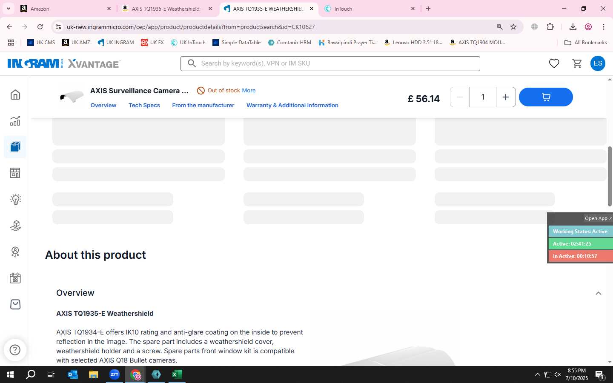Open the Lenovo HDD 3.5" bookmark
Image resolution: width=613 pixels, height=383 pixels.
pyautogui.click(x=413, y=43)
